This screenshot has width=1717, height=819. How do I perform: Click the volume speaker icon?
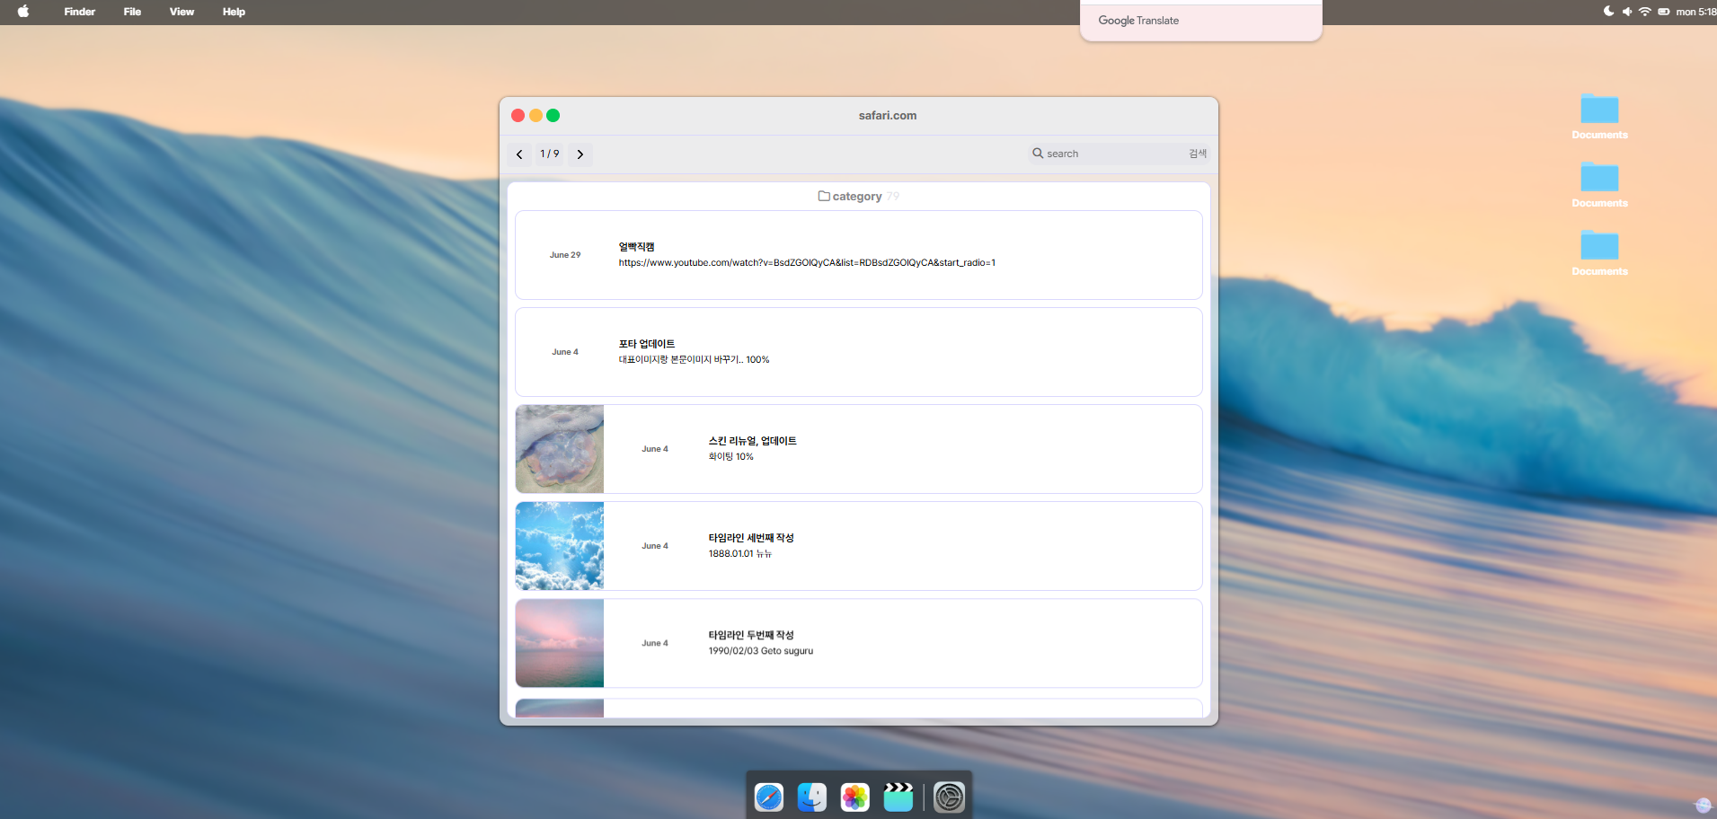pos(1626,12)
